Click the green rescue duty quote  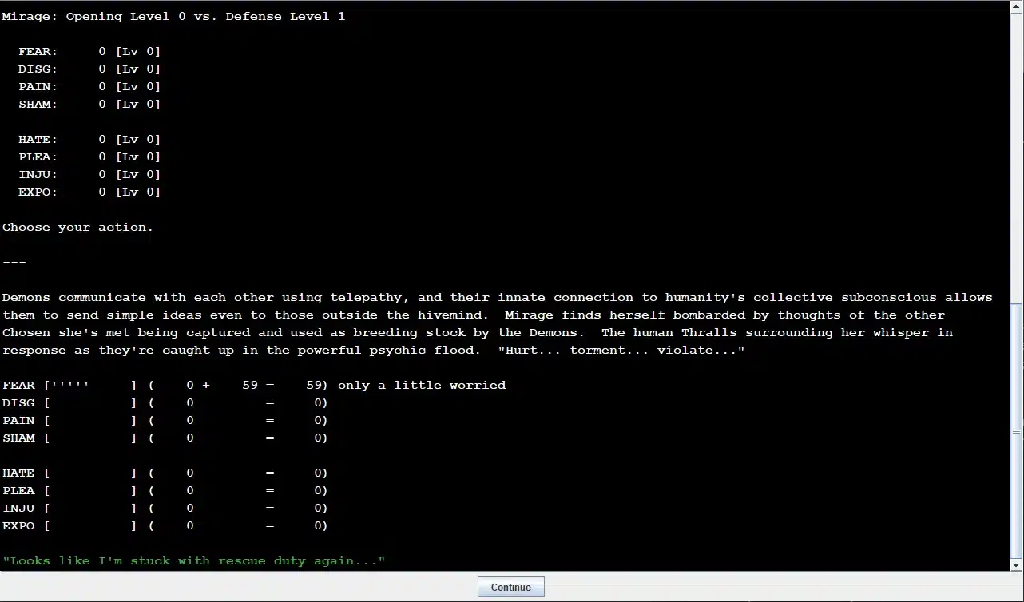point(193,561)
